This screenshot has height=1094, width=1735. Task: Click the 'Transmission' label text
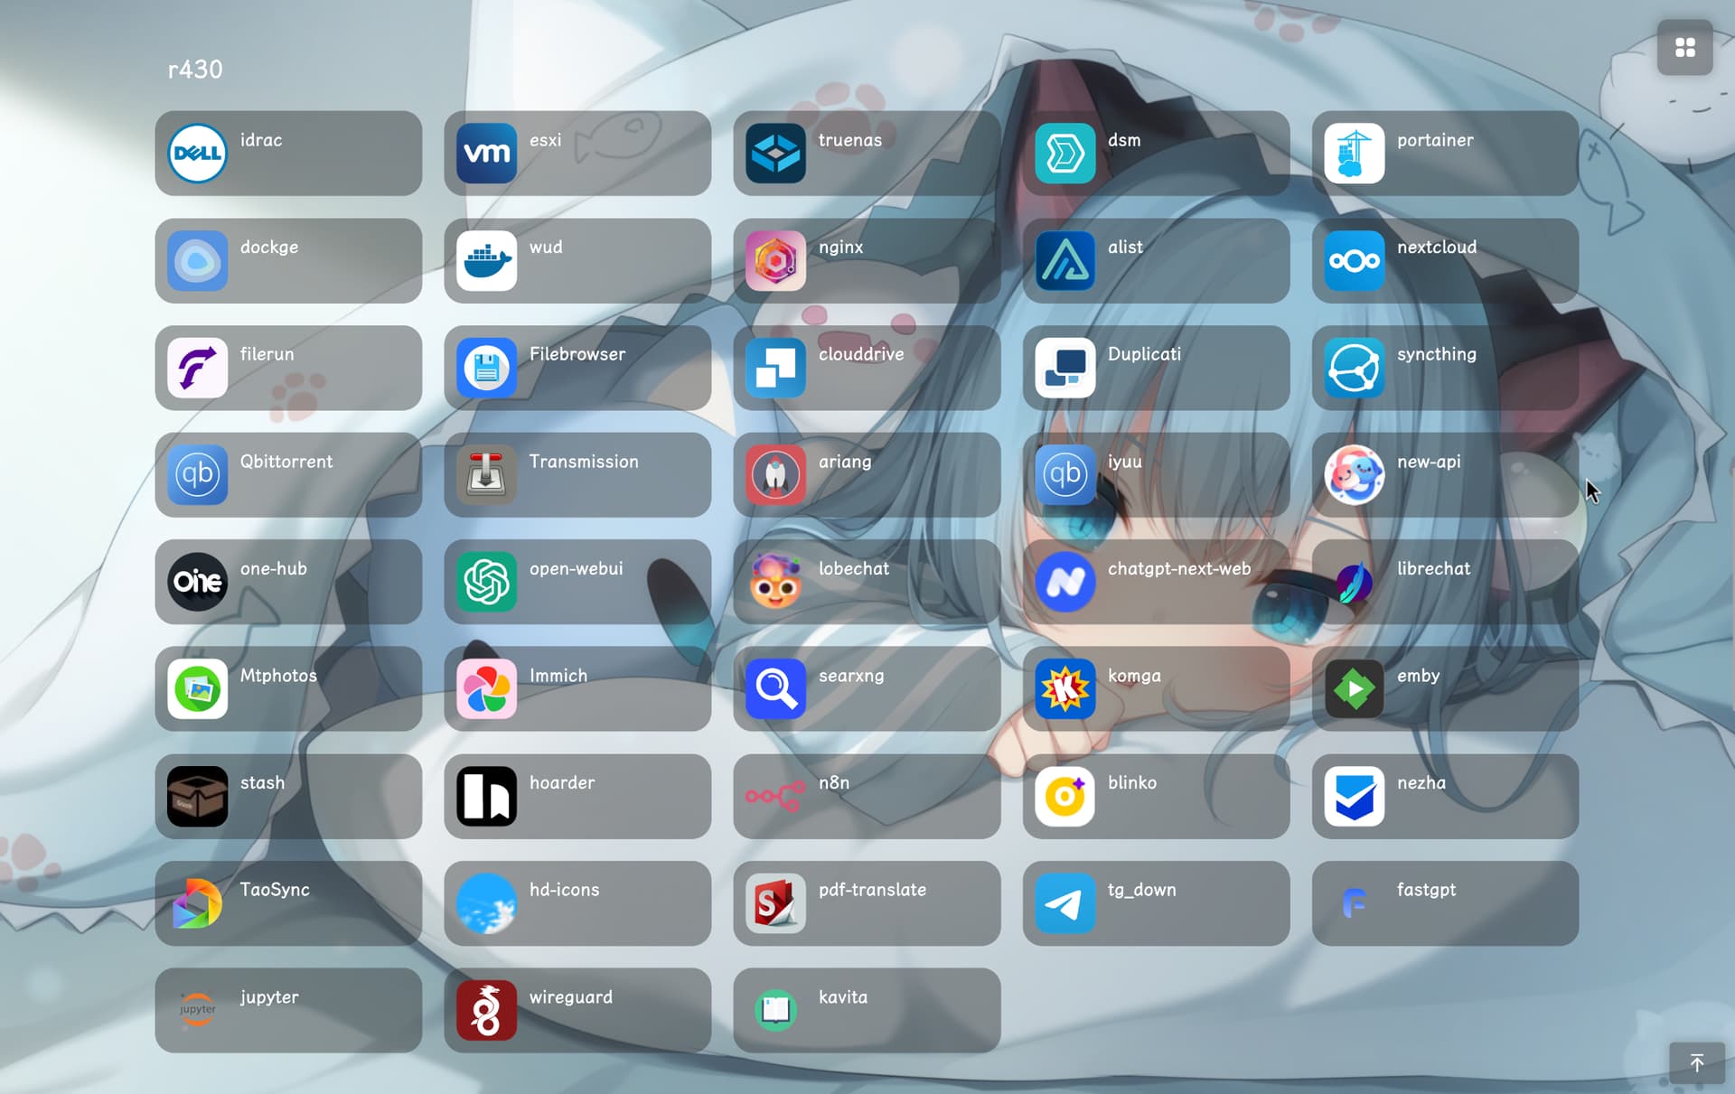click(x=584, y=462)
